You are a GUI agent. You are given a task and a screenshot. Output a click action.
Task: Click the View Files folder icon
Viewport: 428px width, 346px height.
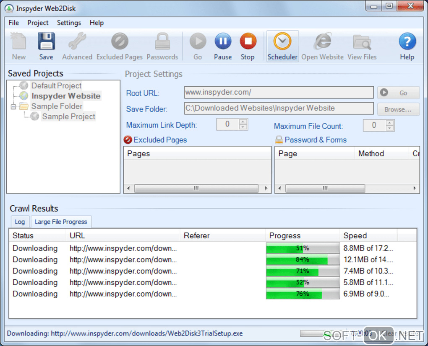click(362, 42)
